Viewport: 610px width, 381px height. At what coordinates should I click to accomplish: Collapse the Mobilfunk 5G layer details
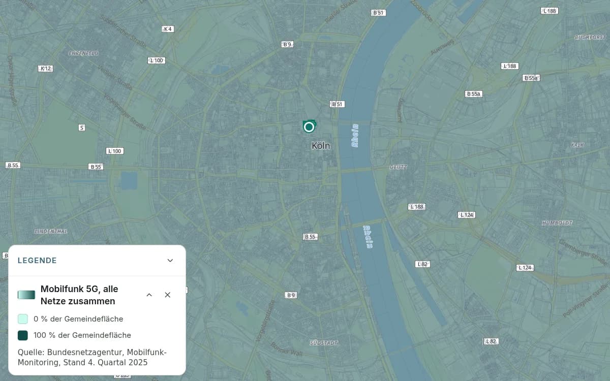coord(149,295)
